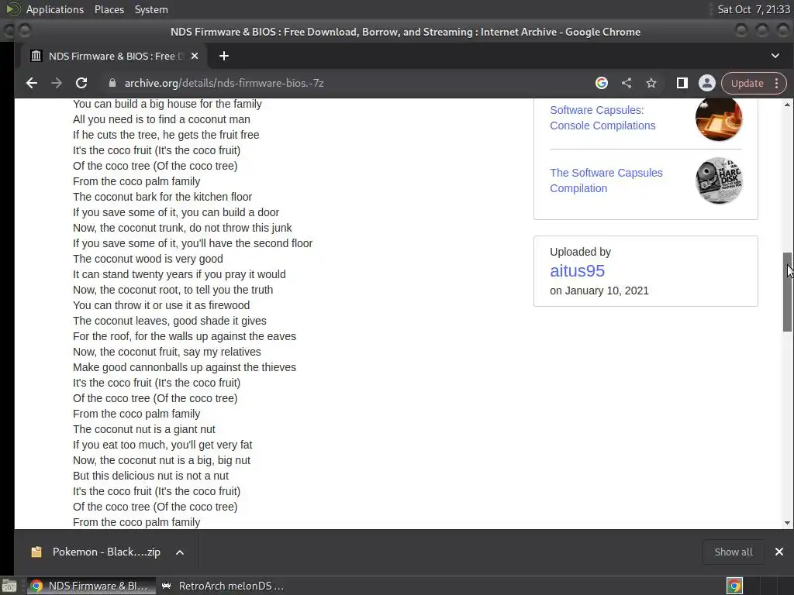
Task: Toggle the Chrome side panel
Action: tap(682, 83)
